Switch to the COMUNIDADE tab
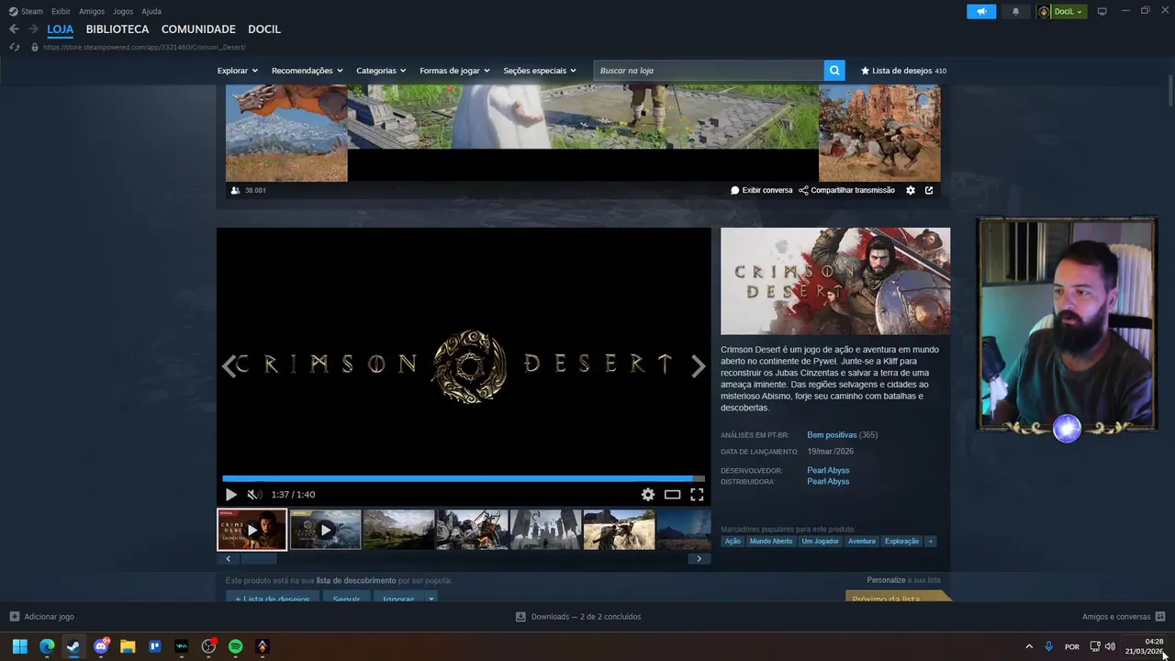Viewport: 1175px width, 661px height. pyautogui.click(x=198, y=29)
